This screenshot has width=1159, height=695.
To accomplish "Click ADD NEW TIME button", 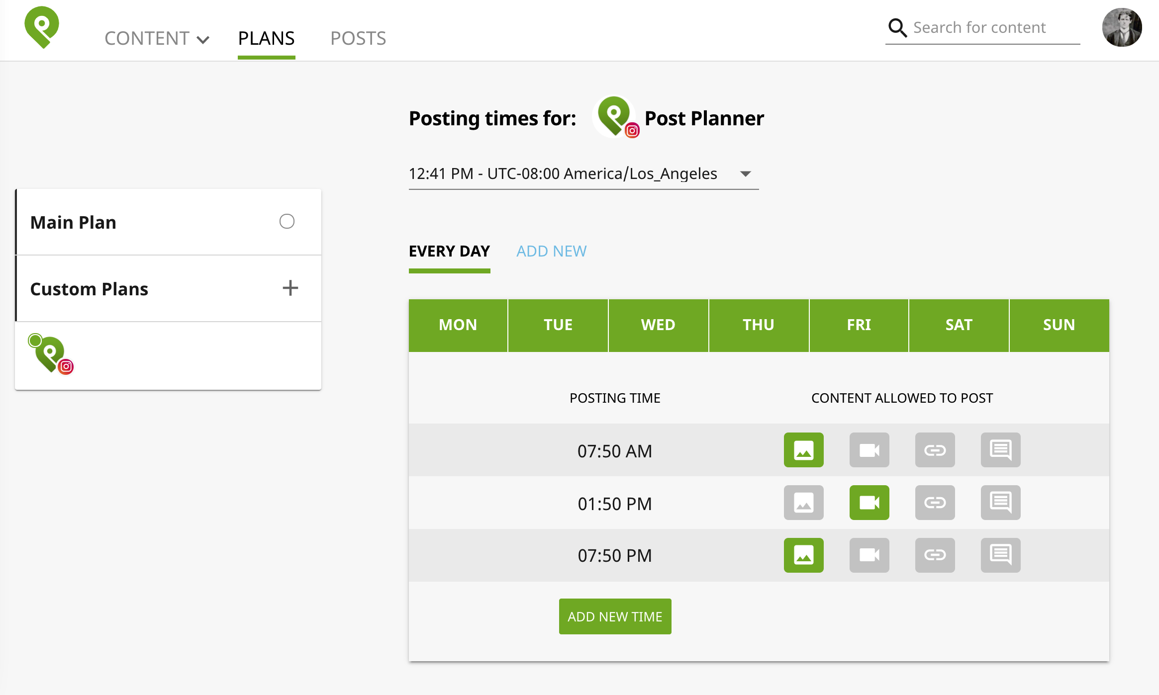I will click(x=615, y=616).
